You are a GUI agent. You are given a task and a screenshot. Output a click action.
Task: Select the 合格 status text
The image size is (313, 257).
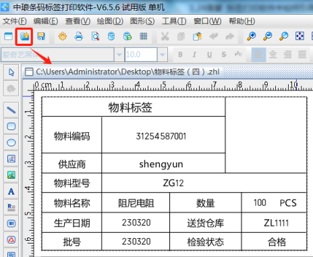[277, 242]
